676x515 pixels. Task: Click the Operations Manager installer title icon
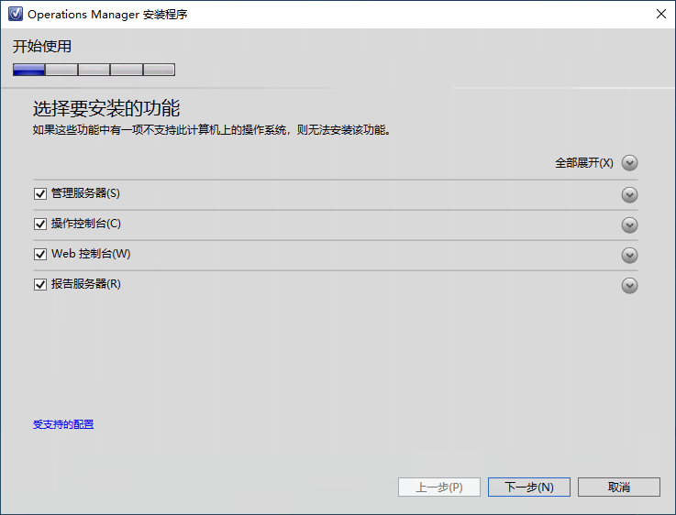click(x=16, y=15)
